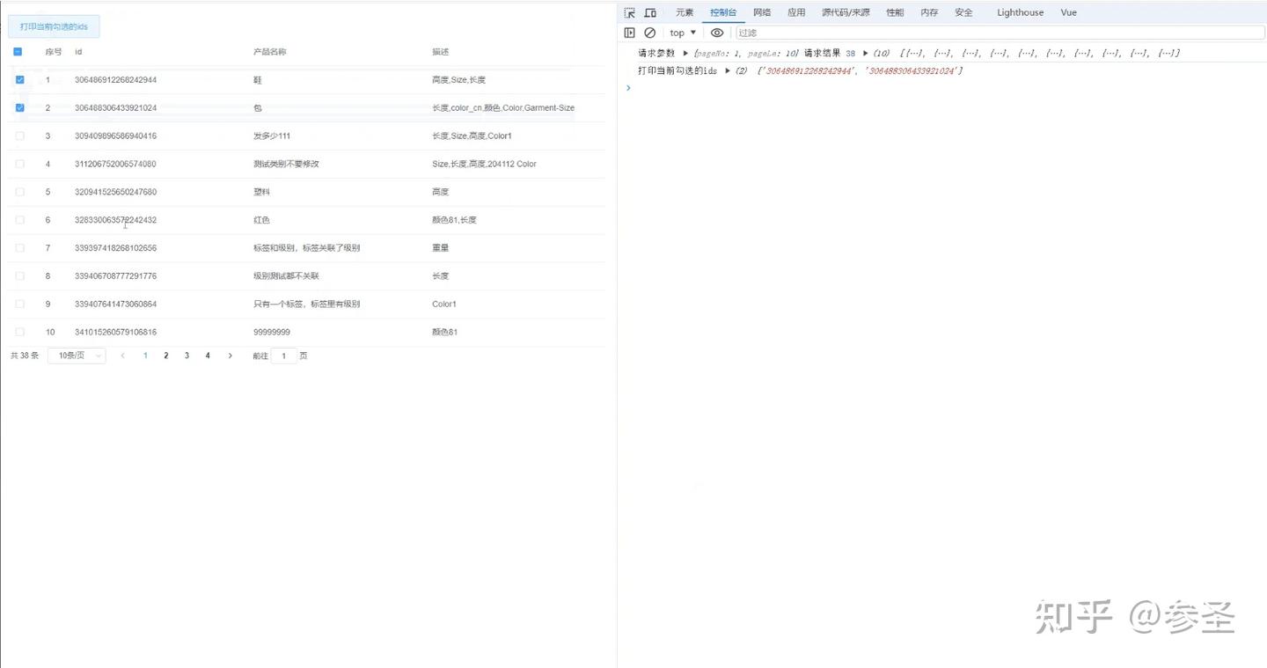Switch to the 元素 elements tab
Image resolution: width=1267 pixels, height=668 pixels.
[x=684, y=12]
